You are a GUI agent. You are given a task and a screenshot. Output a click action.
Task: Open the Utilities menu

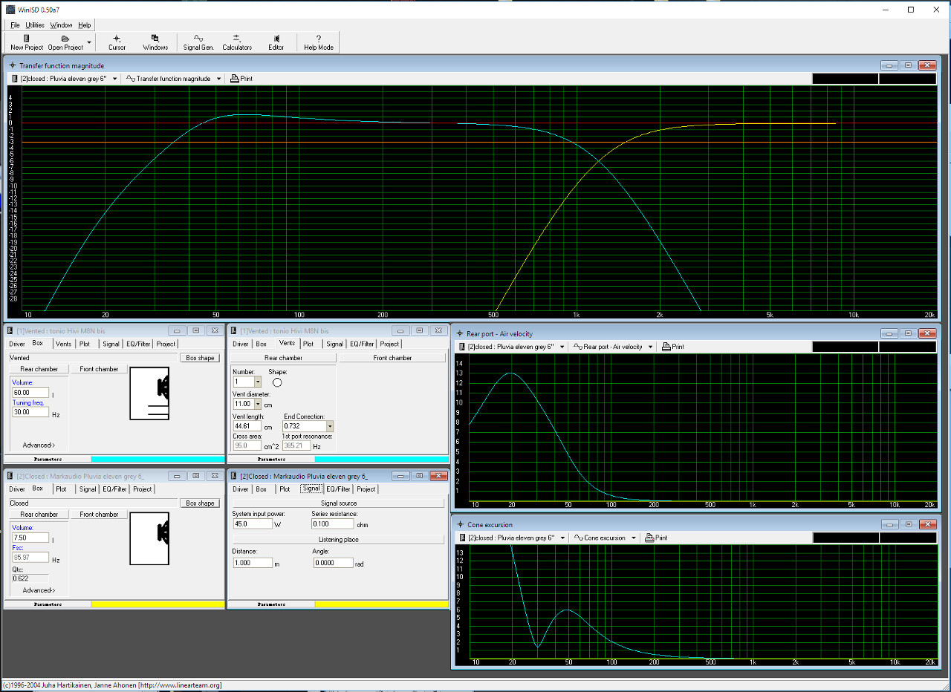click(35, 25)
